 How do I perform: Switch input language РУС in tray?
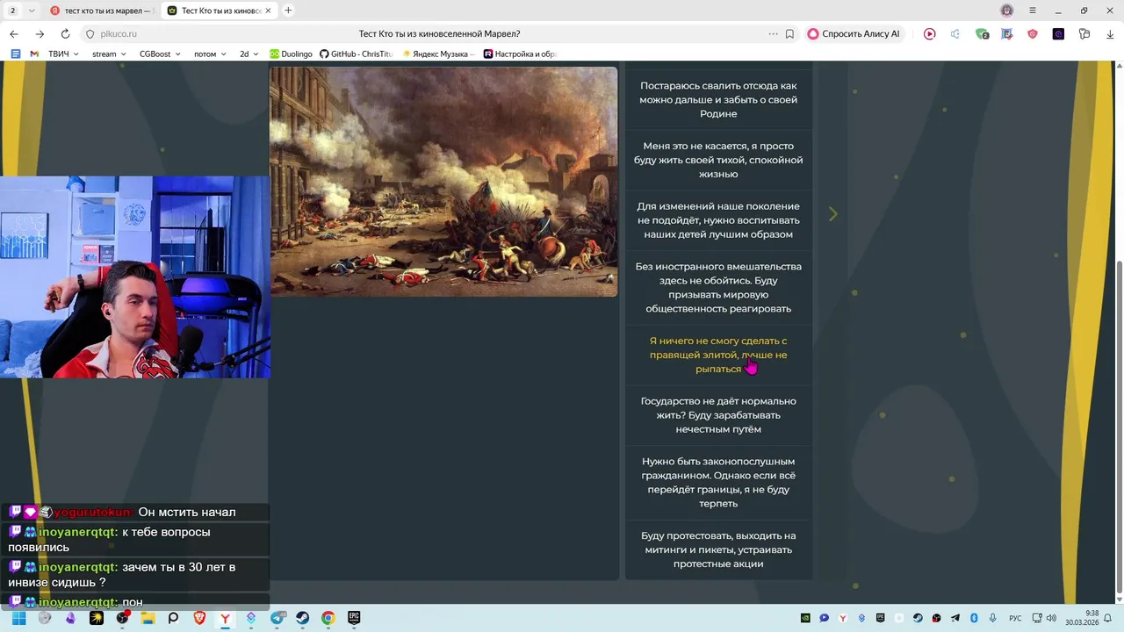click(x=1015, y=618)
